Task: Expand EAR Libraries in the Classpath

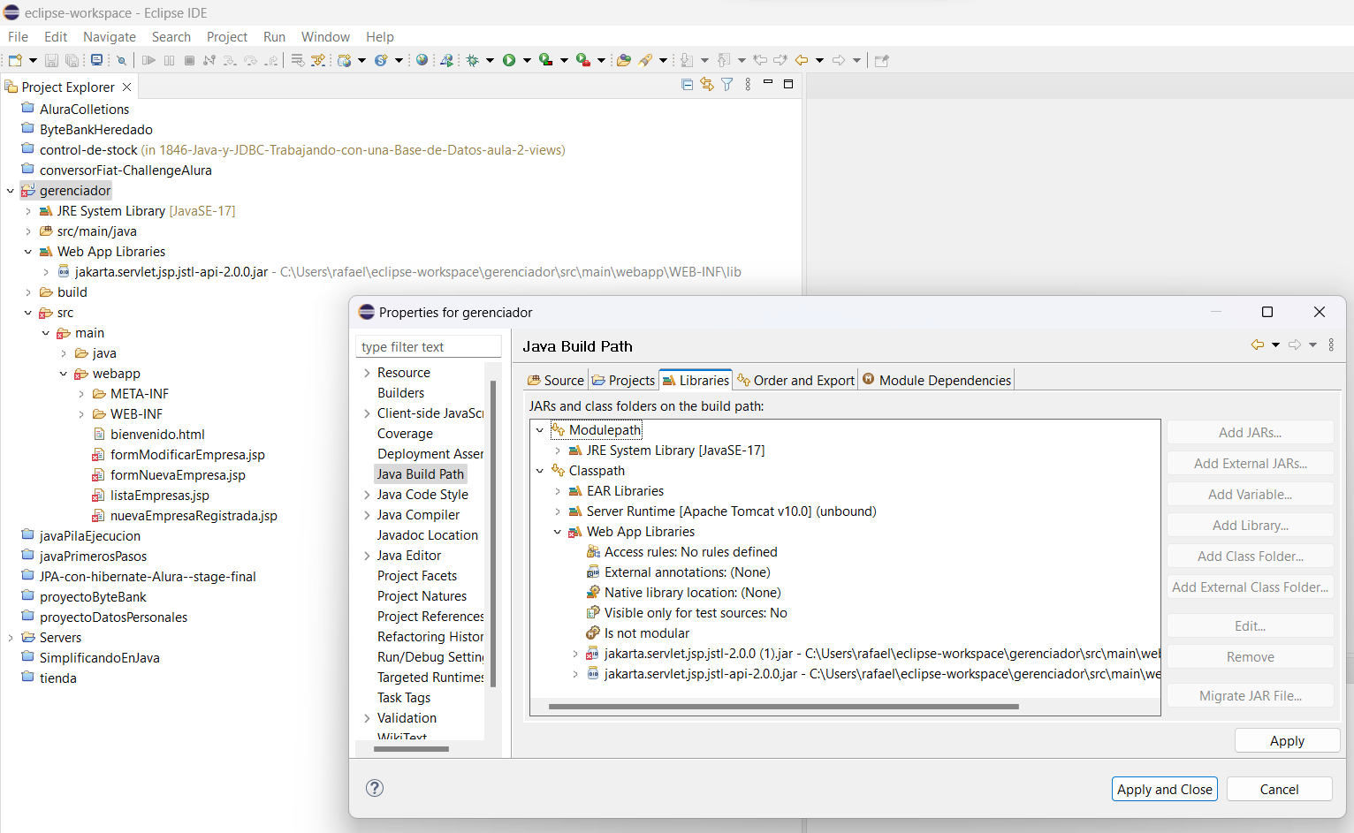Action: [x=558, y=491]
